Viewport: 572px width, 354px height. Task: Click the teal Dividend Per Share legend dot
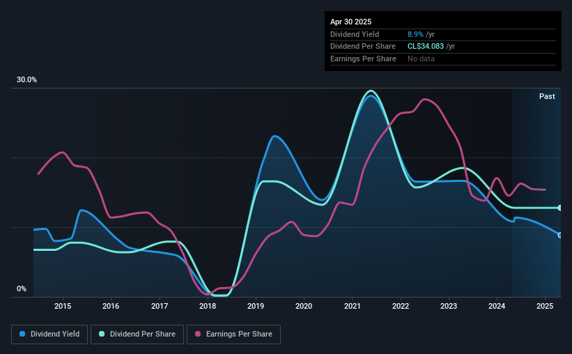102,334
